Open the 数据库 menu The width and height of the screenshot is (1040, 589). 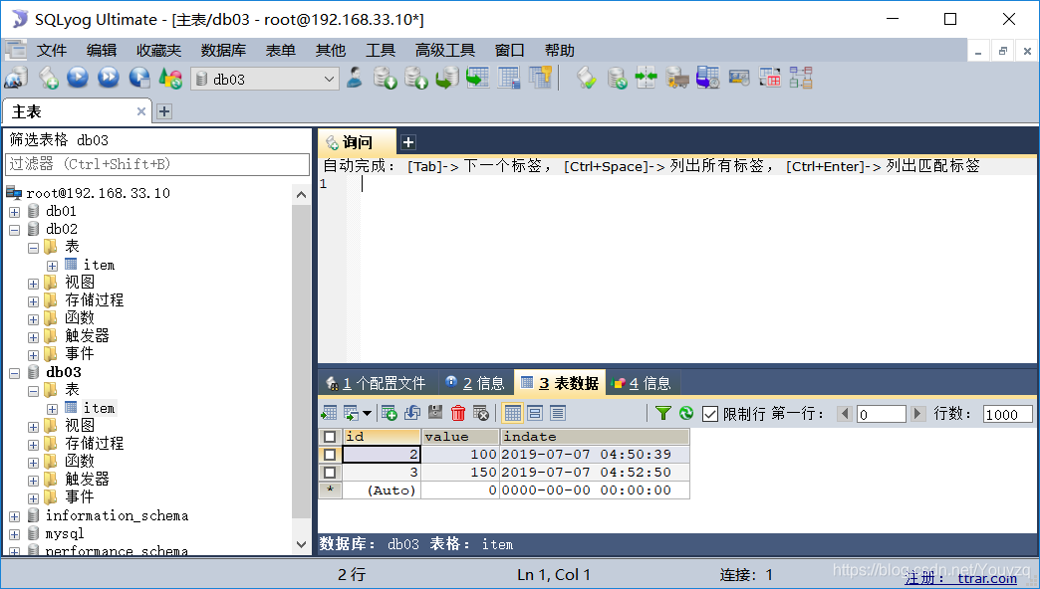point(223,51)
